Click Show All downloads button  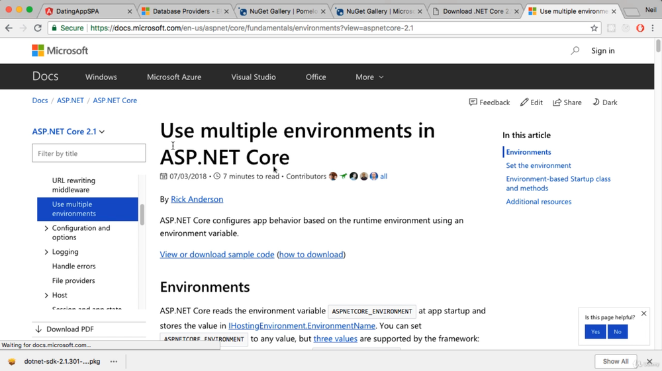pyautogui.click(x=615, y=361)
